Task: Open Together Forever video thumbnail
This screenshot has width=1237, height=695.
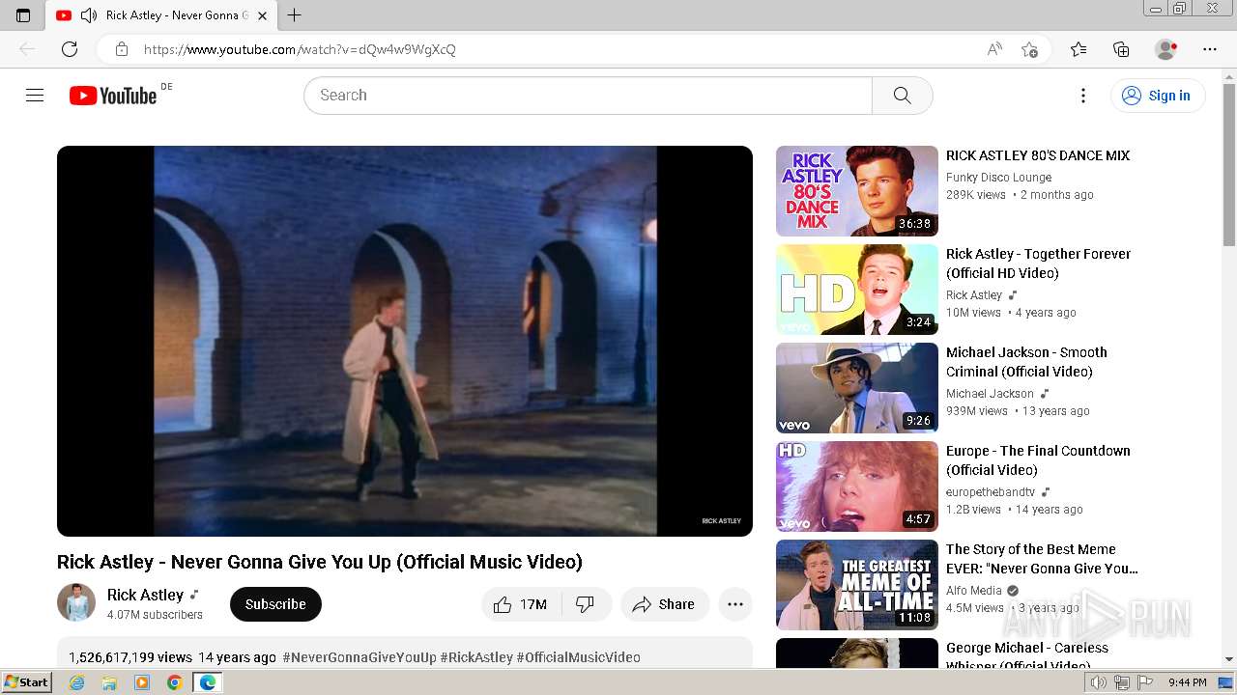Action: tap(857, 290)
